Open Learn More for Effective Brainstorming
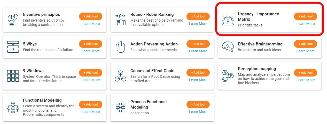Viewport: 327px width, 124px height. 306,51
